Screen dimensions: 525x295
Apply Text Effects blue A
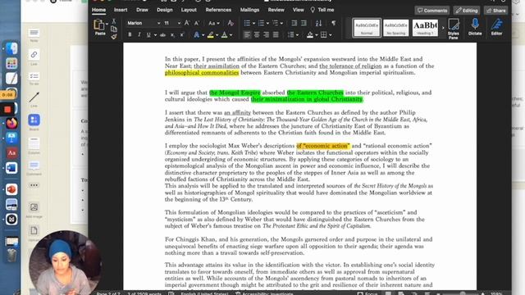[x=197, y=34]
